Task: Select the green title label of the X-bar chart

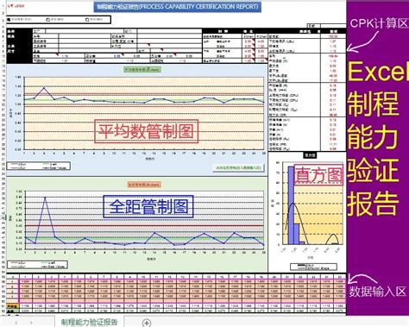Action: (142, 69)
